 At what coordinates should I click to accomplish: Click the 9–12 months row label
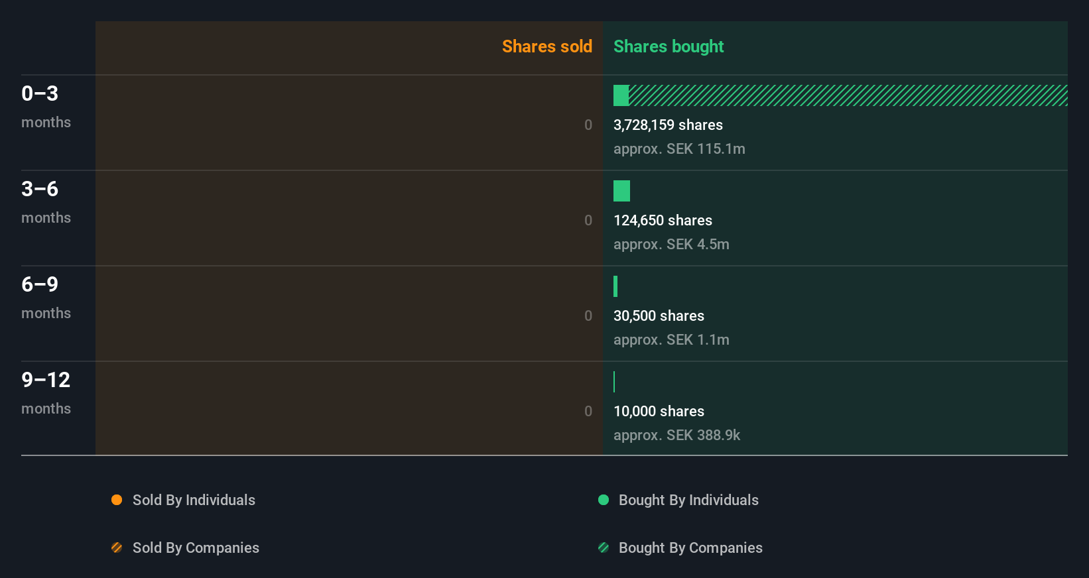46,392
